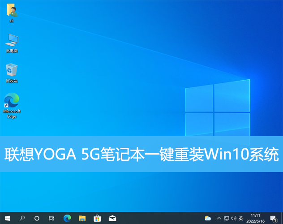Open Cortana circle icon on taskbar

pyautogui.click(x=37, y=218)
